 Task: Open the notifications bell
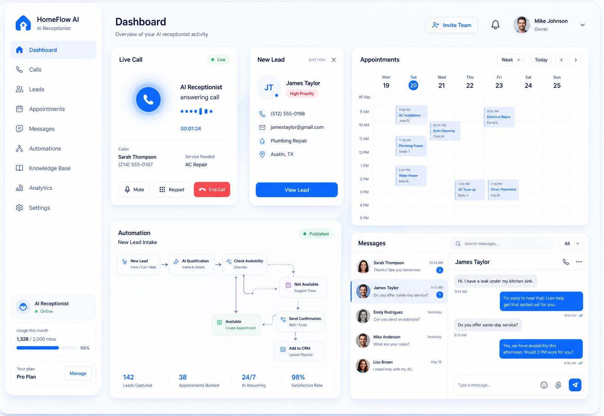coord(495,25)
